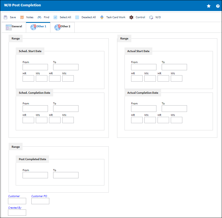Click first HR box under Actual Completion Date

(137, 120)
